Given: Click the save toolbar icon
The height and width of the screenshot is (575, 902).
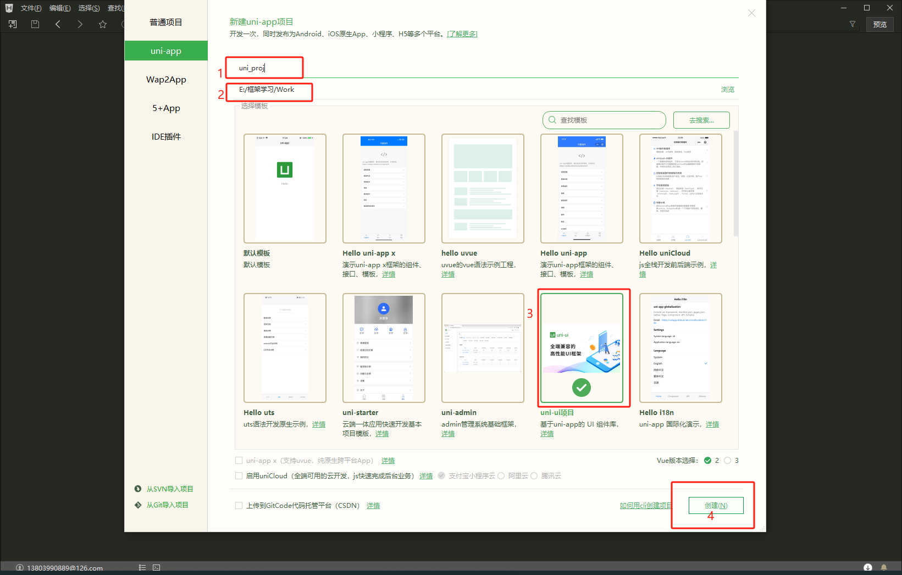Looking at the screenshot, I should coord(35,24).
